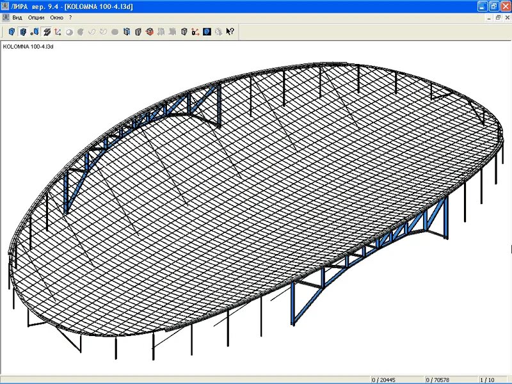Close the inner KOLOMNA document window
The height and width of the screenshot is (384, 512).
tap(507, 18)
